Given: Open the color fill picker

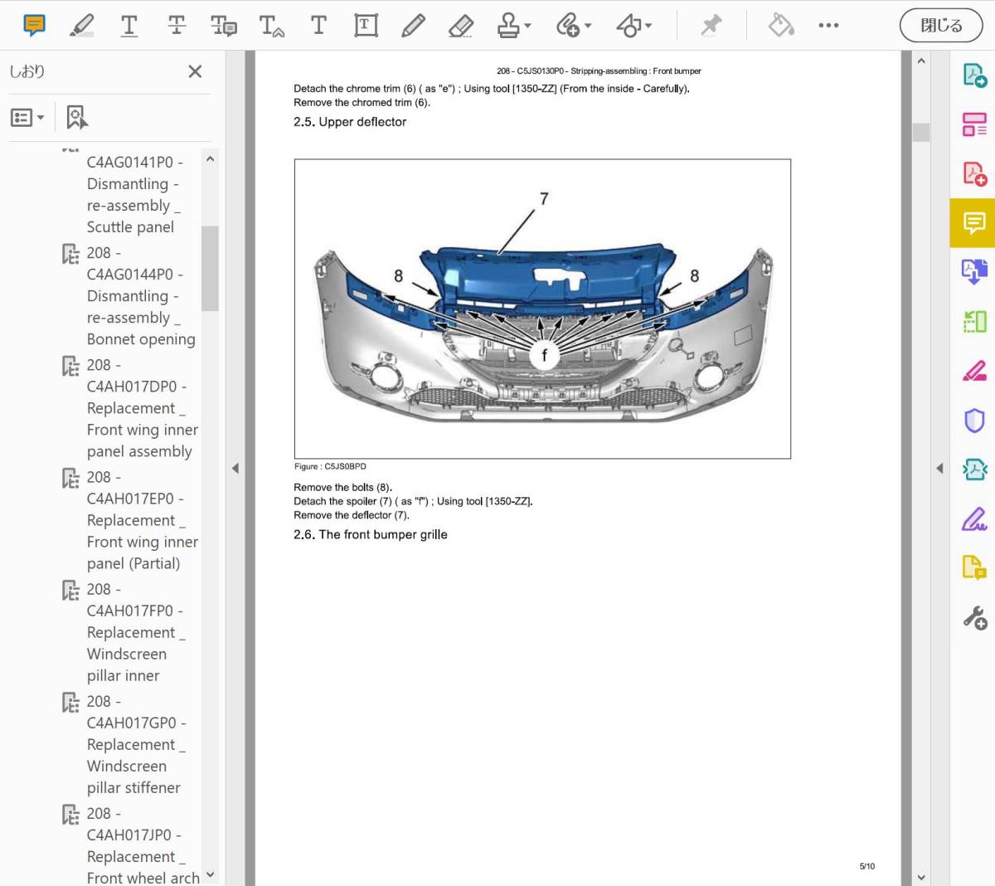Looking at the screenshot, I should (x=781, y=26).
